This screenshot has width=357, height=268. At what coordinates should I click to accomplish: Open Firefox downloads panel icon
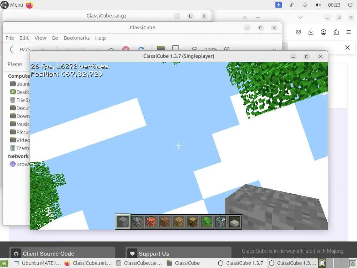(311, 32)
